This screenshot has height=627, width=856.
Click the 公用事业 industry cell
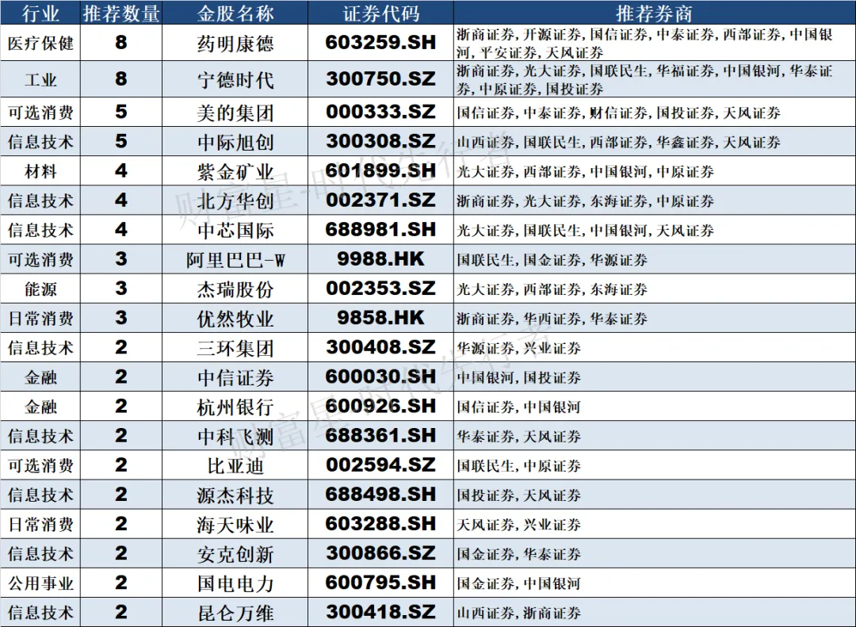coord(40,584)
